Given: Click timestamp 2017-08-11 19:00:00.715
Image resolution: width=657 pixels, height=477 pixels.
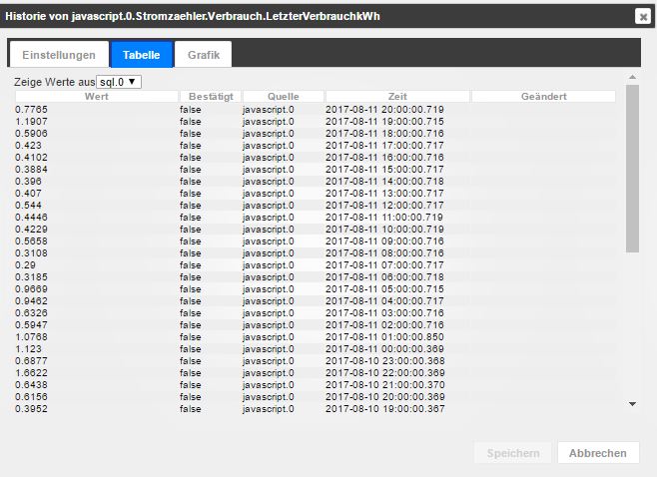Looking at the screenshot, I should (384, 122).
